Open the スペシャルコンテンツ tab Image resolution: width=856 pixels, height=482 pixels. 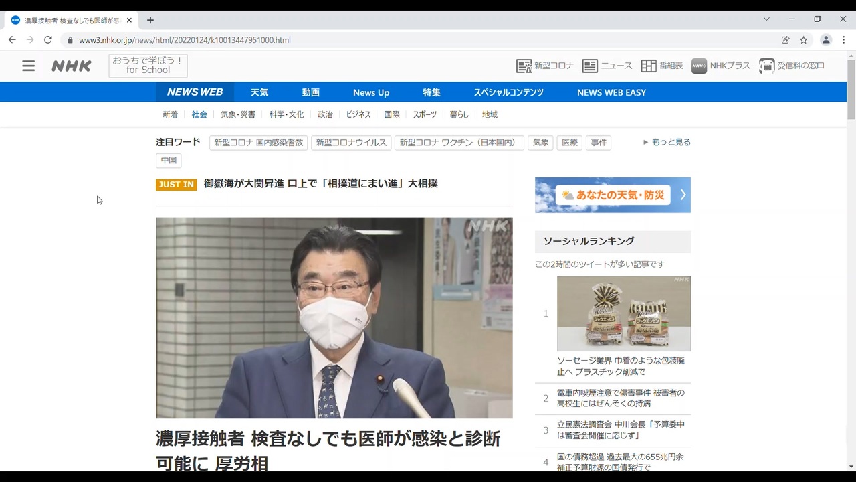pyautogui.click(x=509, y=92)
